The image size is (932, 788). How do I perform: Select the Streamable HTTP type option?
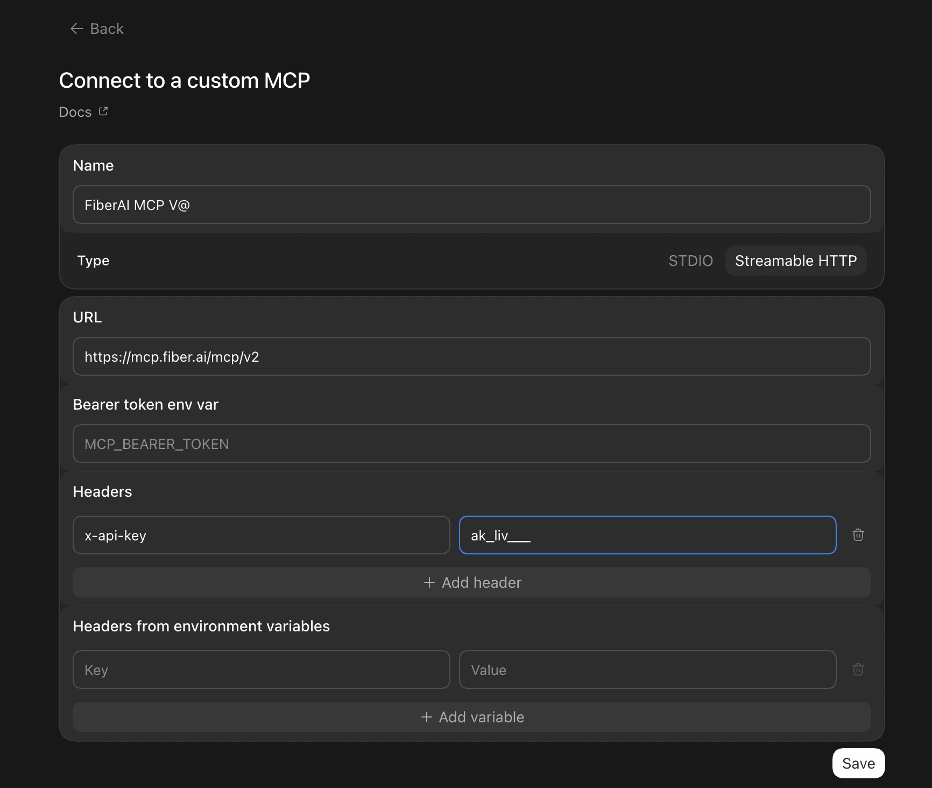(796, 261)
